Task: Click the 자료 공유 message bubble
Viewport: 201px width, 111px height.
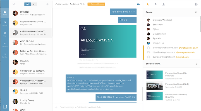Action: 127,20
